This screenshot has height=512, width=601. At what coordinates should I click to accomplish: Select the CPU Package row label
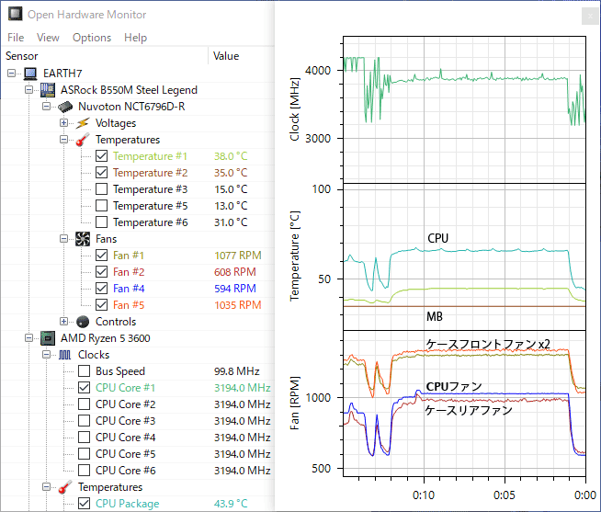[x=127, y=504]
